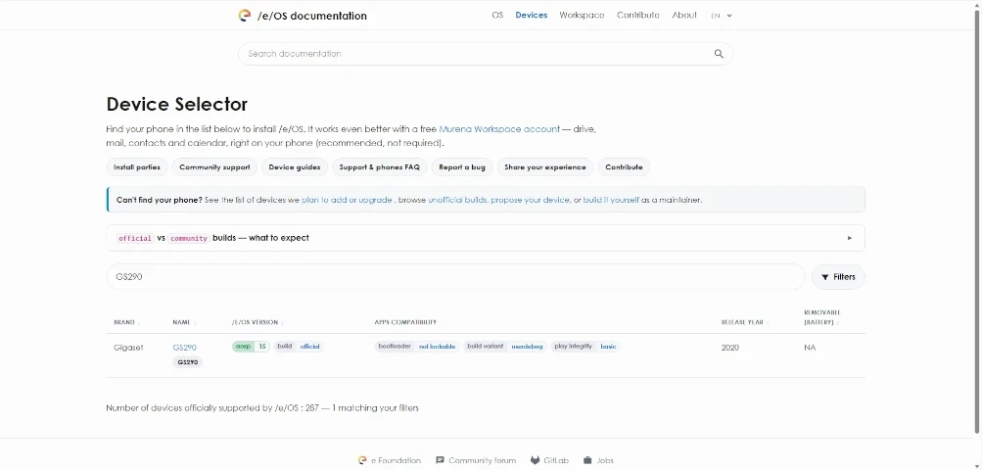This screenshot has height=470, width=982.
Task: Click the bootloader not lockable badge
Action: tap(416, 347)
